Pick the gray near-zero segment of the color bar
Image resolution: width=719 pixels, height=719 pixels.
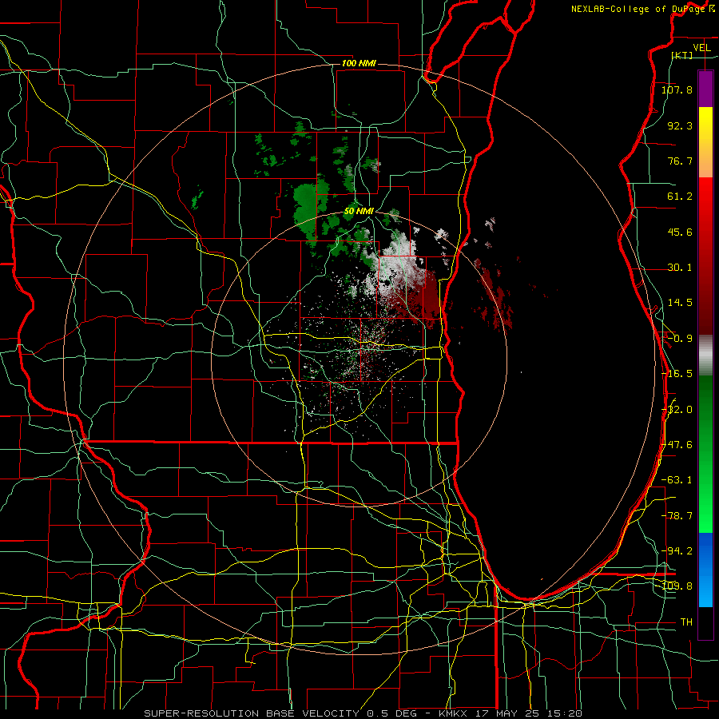(x=705, y=356)
